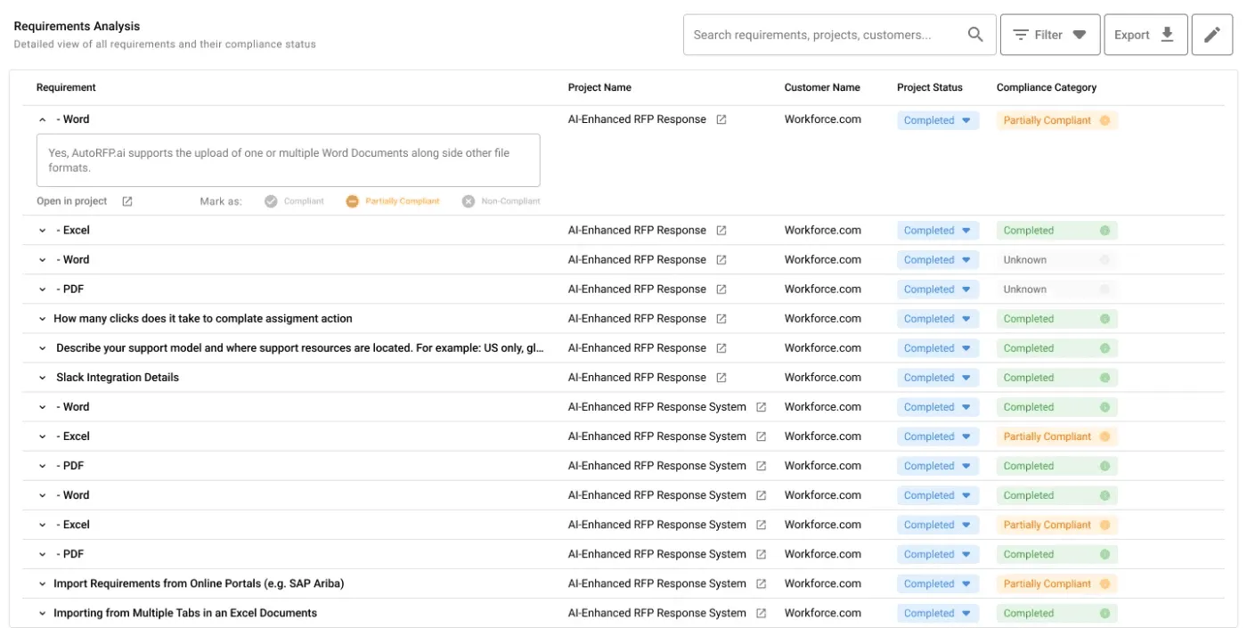The width and height of the screenshot is (1247, 628).
Task: Click Completed compliance badge in Slack Integration row
Action: click(x=1056, y=378)
